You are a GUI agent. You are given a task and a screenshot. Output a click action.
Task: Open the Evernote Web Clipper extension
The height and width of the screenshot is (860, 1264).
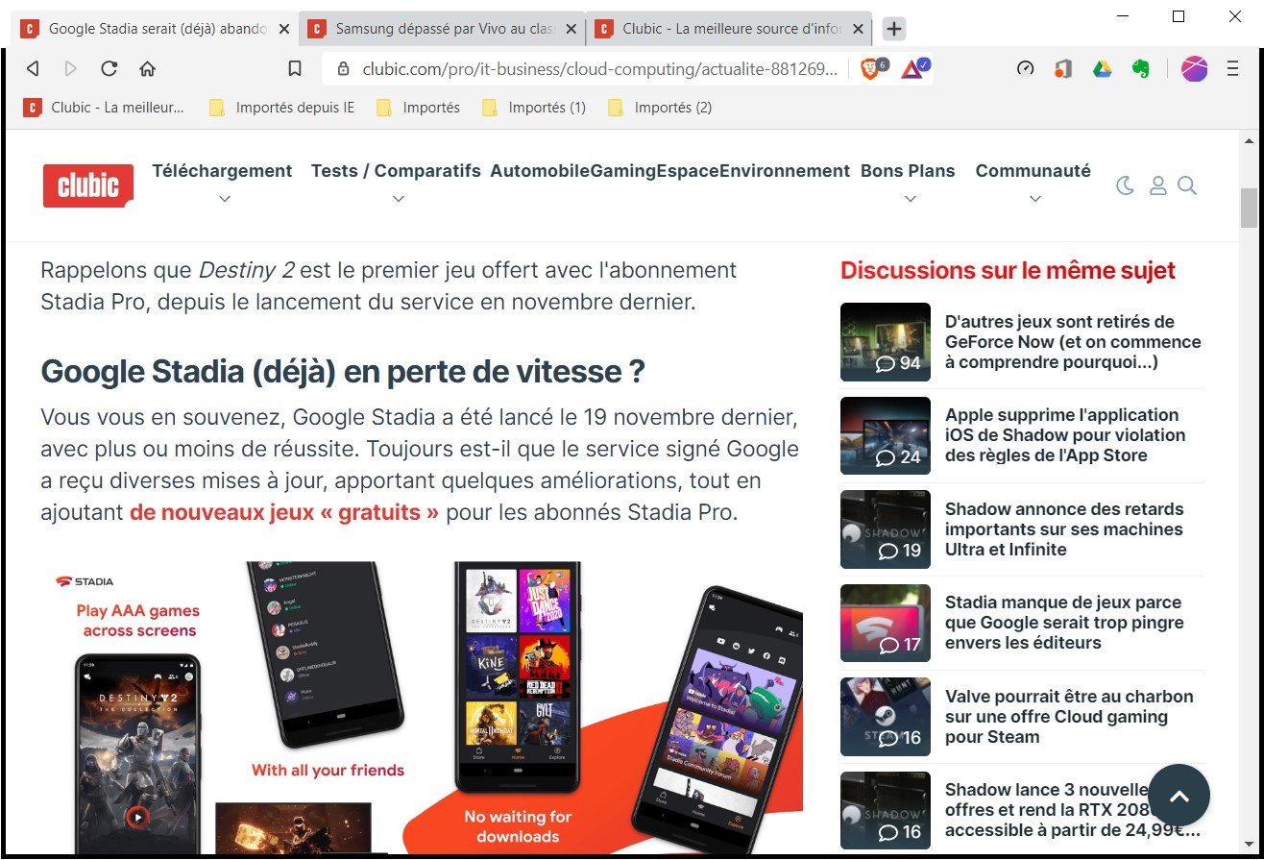1140,68
